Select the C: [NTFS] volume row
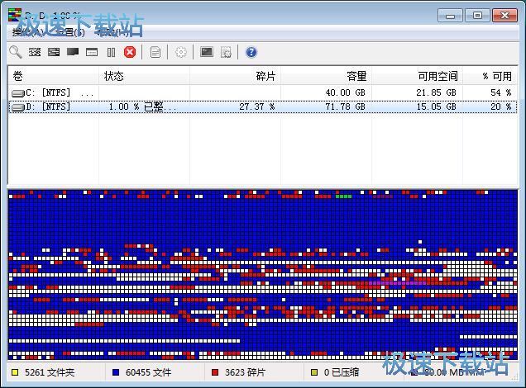The width and height of the screenshot is (526, 388). coord(50,92)
